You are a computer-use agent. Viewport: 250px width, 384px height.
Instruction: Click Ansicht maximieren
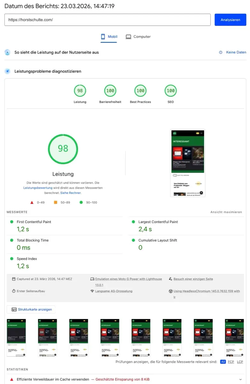(226, 212)
